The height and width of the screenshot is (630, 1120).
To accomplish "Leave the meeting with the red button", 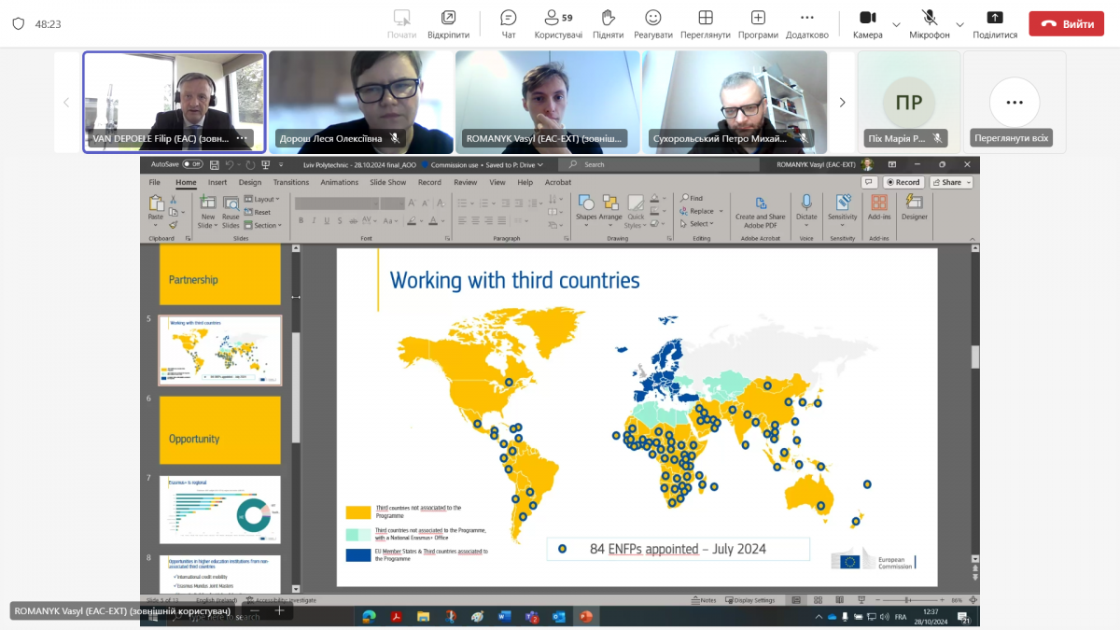I will coord(1066,23).
